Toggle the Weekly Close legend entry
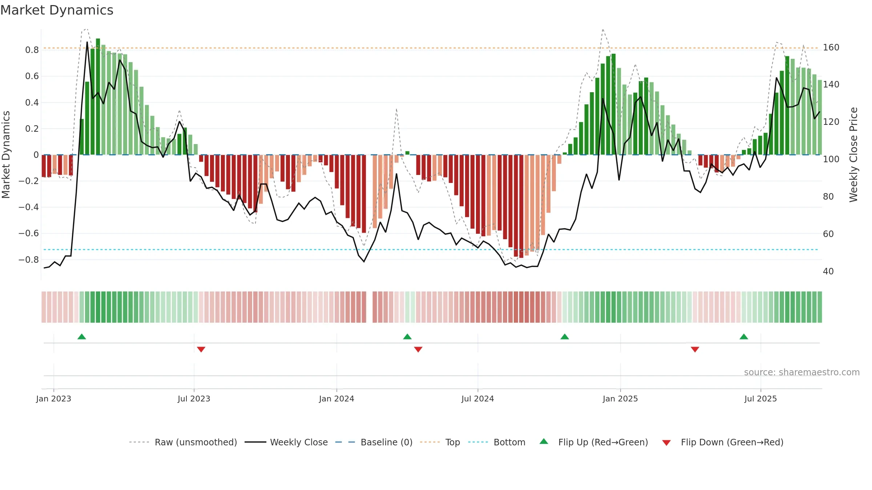The image size is (872, 490). point(286,442)
